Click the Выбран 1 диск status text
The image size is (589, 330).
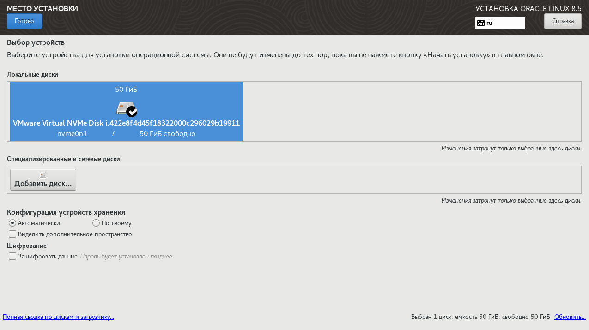pos(480,317)
